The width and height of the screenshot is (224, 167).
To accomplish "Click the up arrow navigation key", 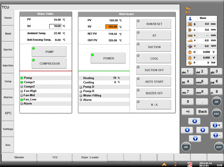I will [x=194, y=121].
